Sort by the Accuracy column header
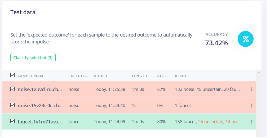Screen dimensions: 270x138 tap(162, 76)
